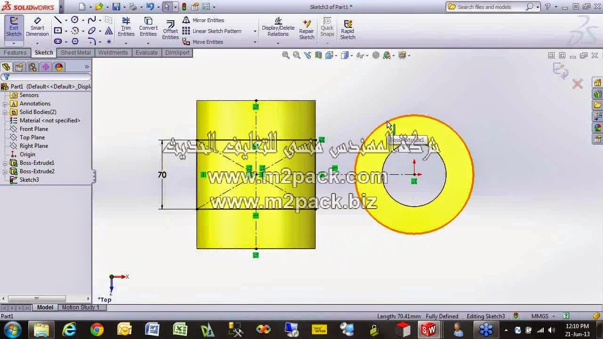Viewport: 603px width, 339px height.
Task: Select the Spline sketch tool
Action: pos(92,20)
